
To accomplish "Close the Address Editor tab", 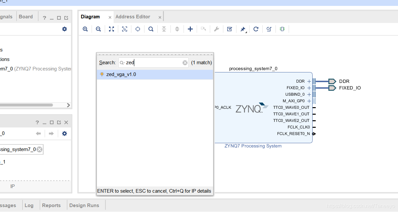I will pyautogui.click(x=160, y=17).
